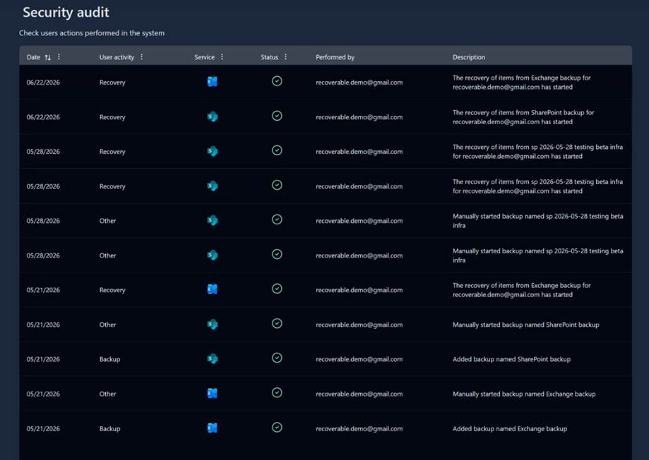649x460 pixels.
Task: Open the Date column options menu
Action: [x=59, y=57]
